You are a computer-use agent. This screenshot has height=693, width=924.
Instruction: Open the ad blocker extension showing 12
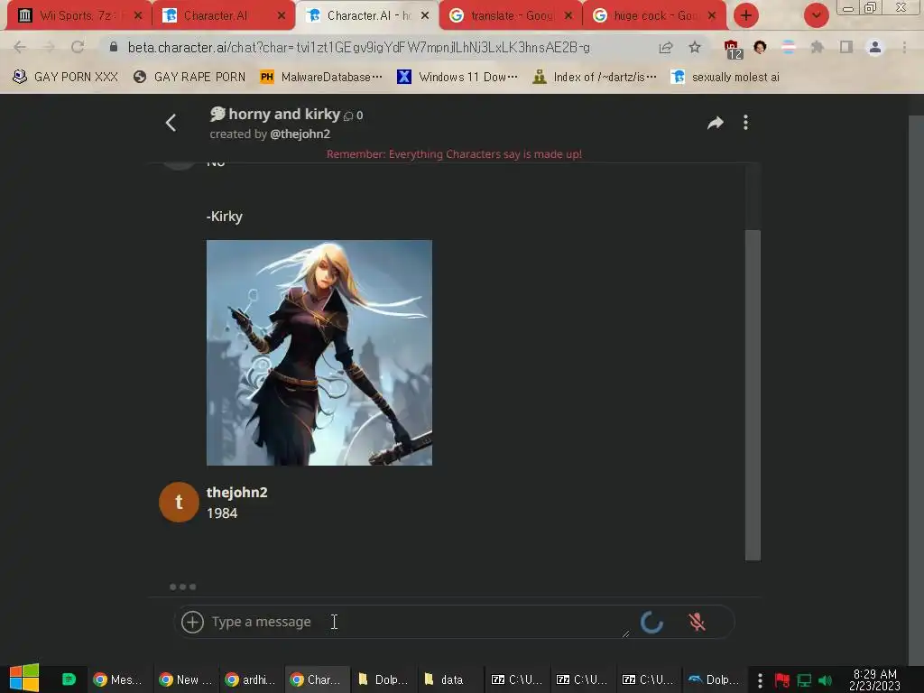[x=733, y=49]
